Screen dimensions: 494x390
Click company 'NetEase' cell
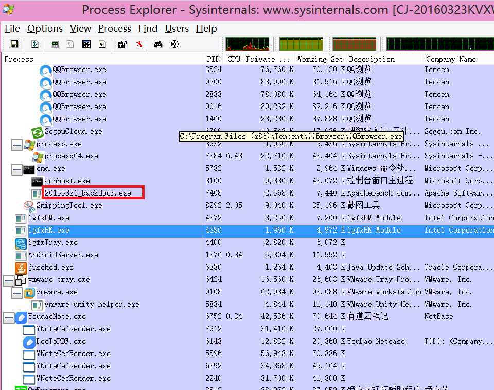coord(439,316)
